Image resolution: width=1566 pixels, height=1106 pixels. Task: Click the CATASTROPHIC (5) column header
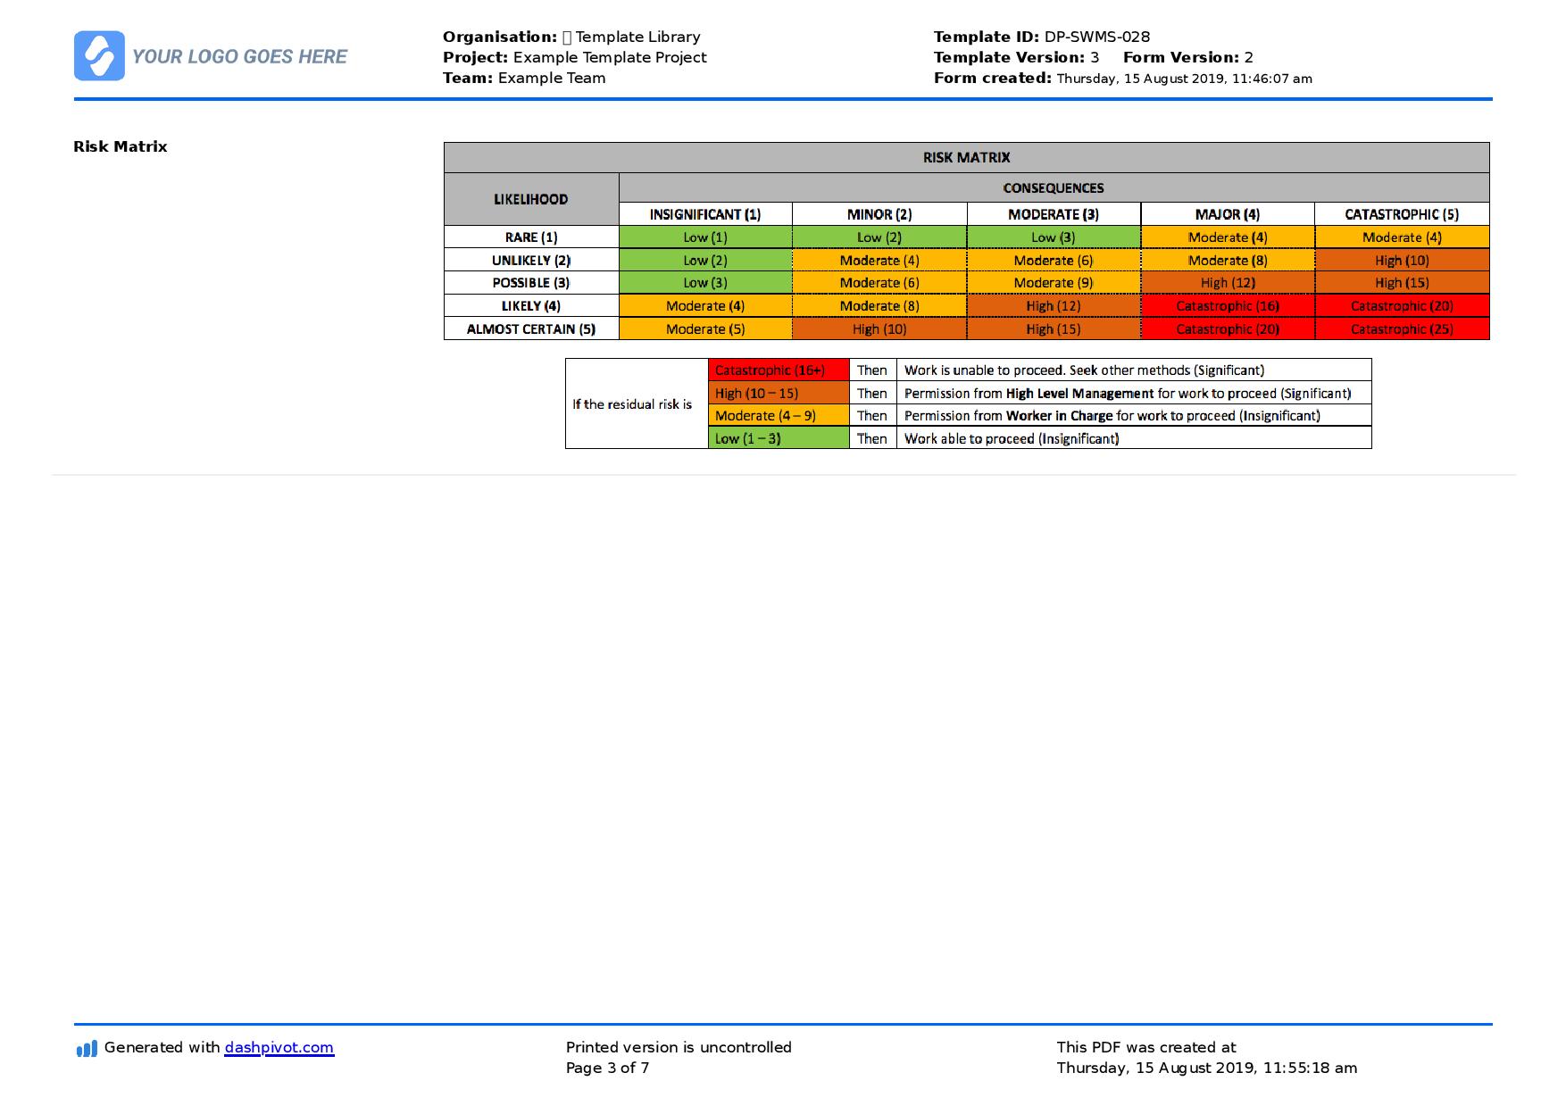1401,214
